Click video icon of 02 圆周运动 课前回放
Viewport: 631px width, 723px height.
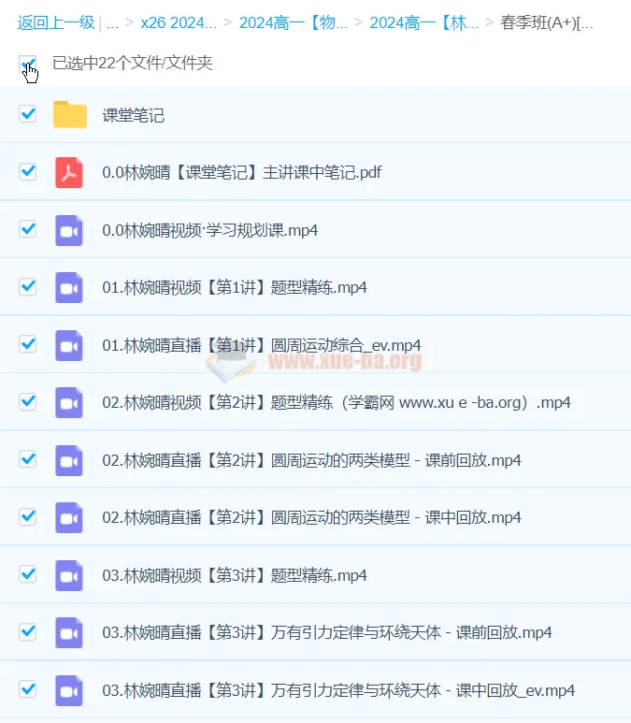coord(69,460)
